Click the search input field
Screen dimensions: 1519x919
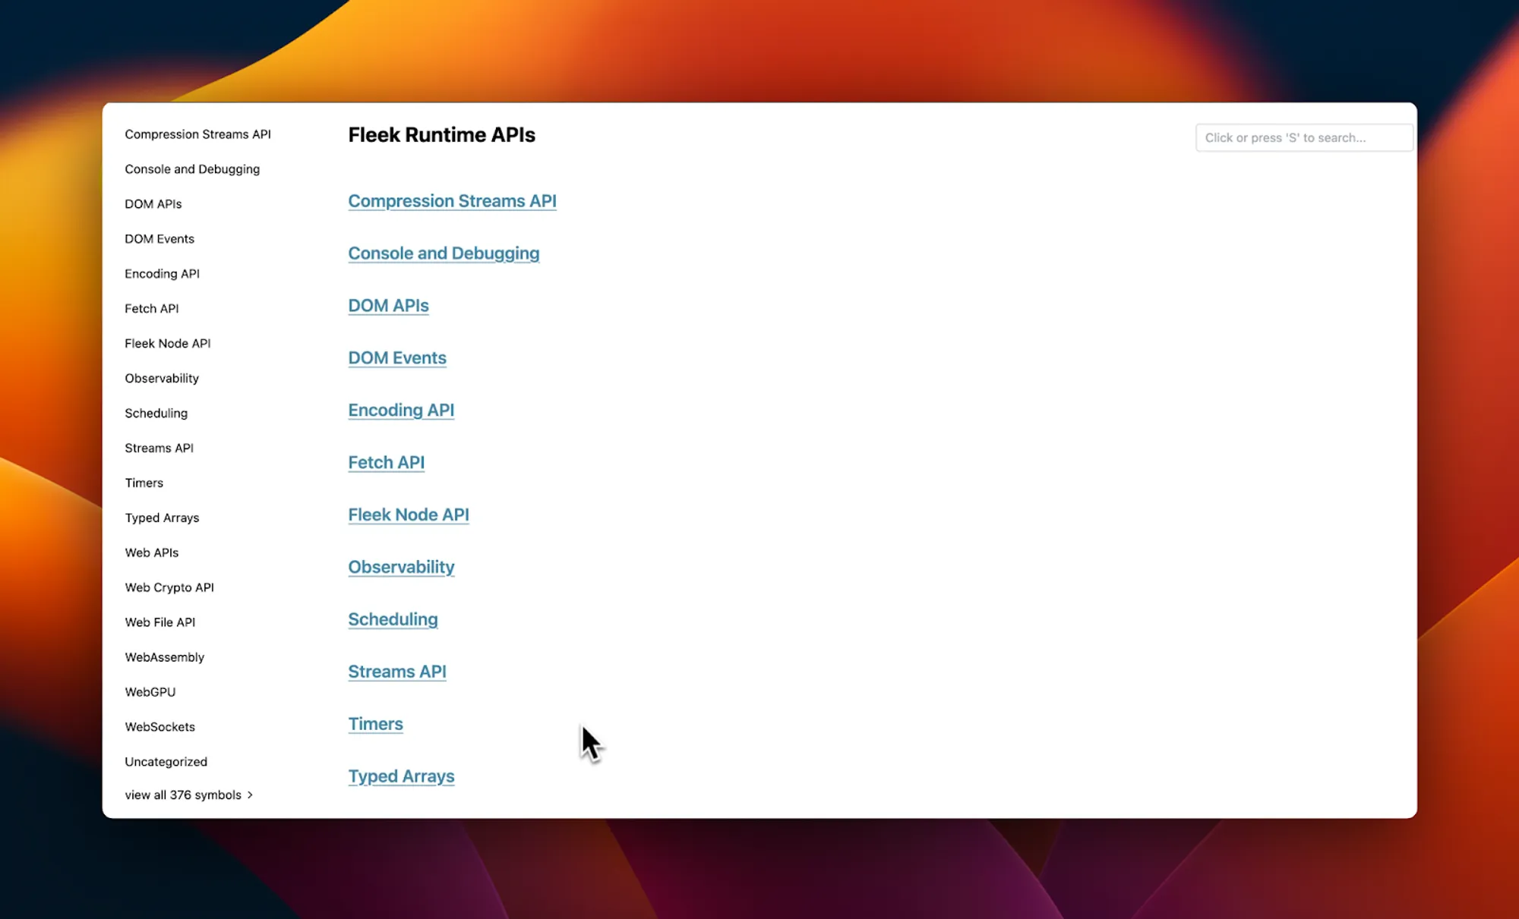coord(1303,137)
